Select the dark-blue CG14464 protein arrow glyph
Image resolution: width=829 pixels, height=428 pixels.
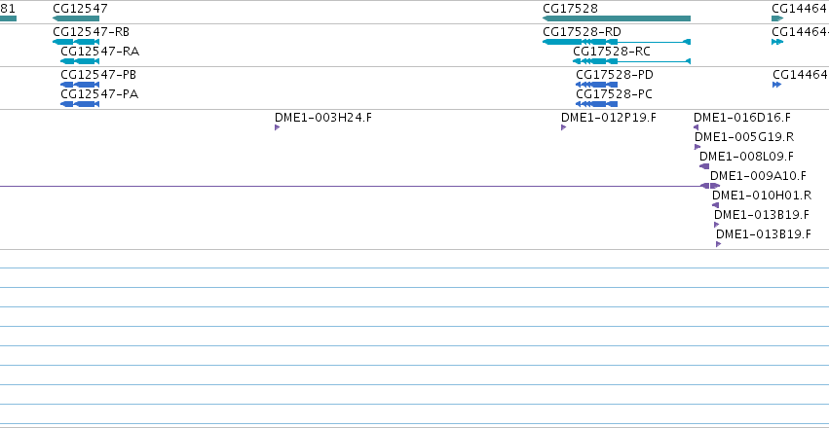tap(776, 85)
